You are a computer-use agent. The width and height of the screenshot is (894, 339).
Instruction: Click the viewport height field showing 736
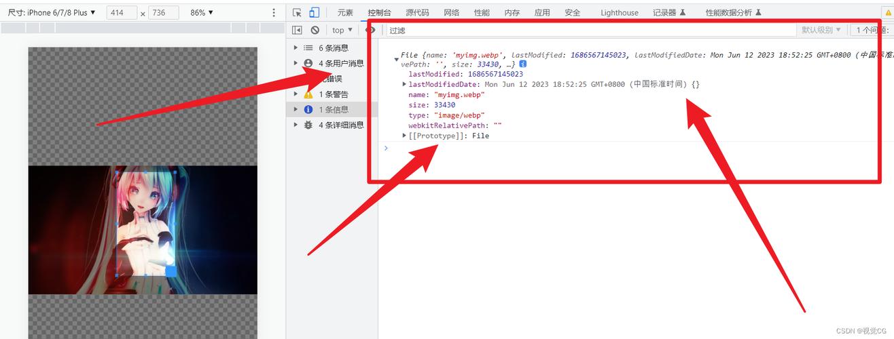coord(164,12)
